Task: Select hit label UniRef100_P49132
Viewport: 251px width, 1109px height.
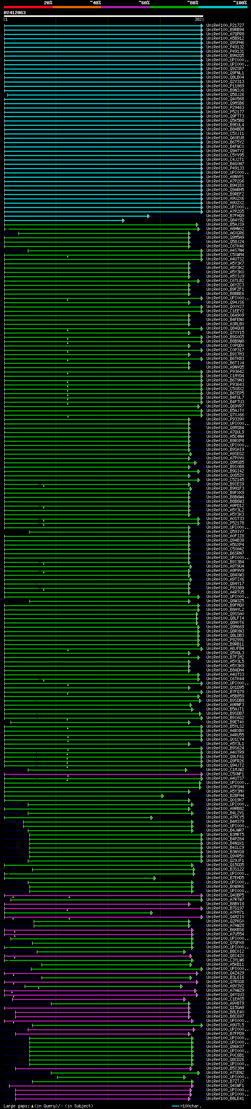Action: tap(225, 47)
